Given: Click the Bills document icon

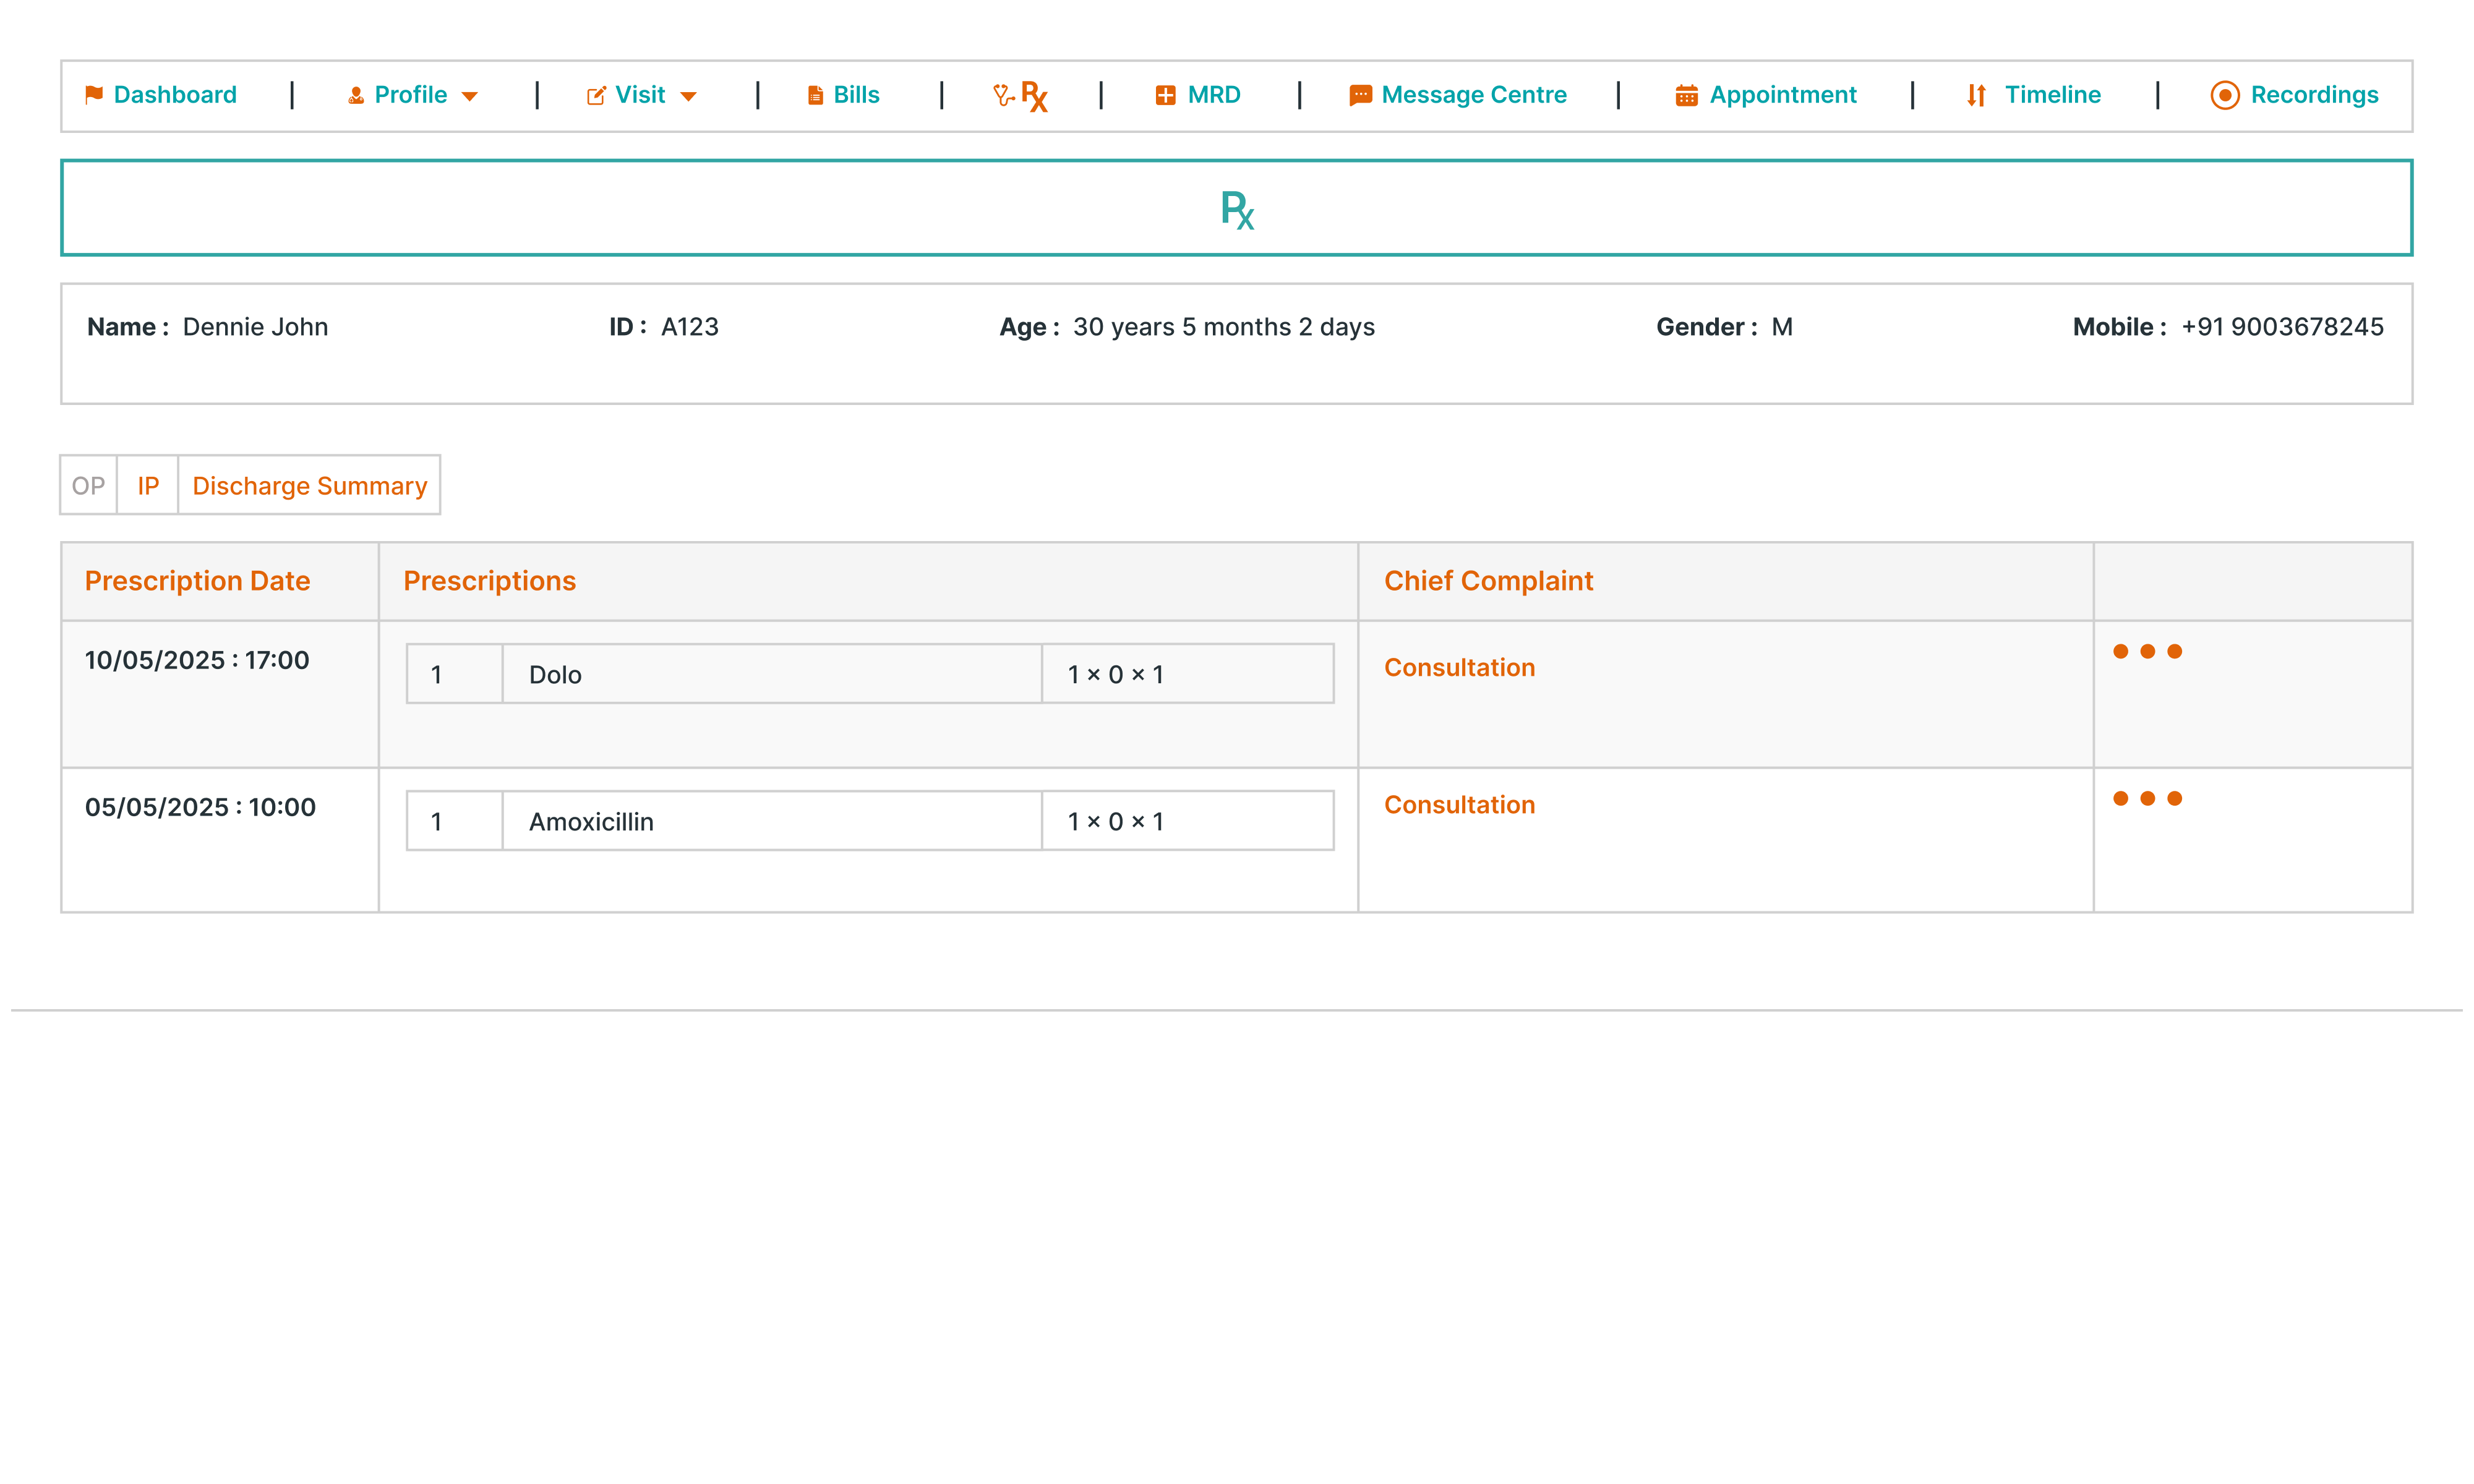Looking at the screenshot, I should tap(815, 96).
